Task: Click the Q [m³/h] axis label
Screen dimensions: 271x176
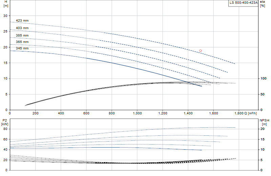Action: pos(250,113)
